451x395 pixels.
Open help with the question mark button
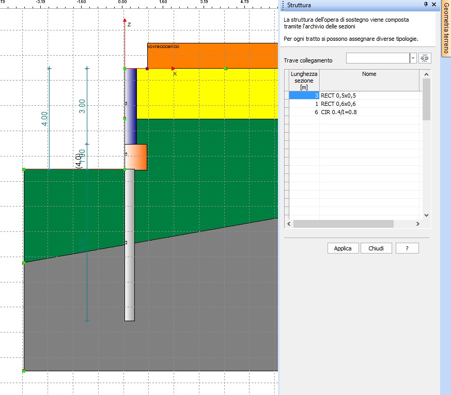tap(407, 248)
